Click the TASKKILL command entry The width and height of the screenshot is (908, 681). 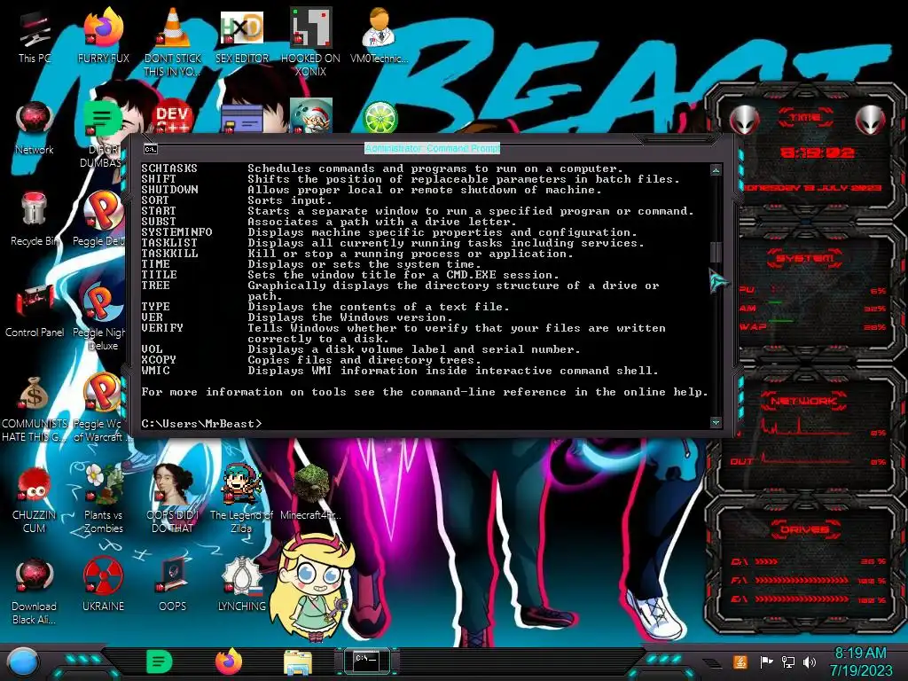[169, 253]
